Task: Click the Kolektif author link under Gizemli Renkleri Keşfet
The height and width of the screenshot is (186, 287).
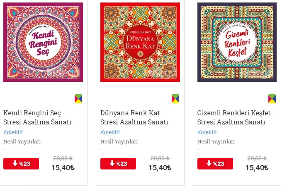Action: 207,132
